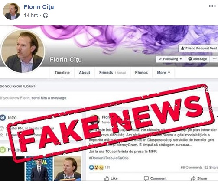Click the public globe privacy icon
218x184 pixels.
click(x=46, y=16)
